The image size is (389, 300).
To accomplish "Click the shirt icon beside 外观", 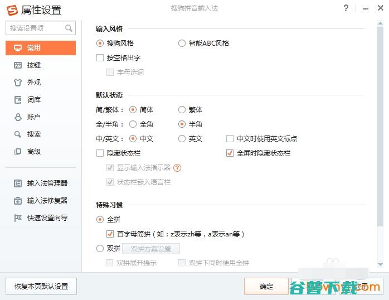I will (18, 83).
